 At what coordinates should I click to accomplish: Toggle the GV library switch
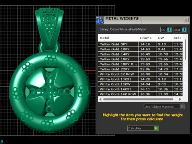[166, 30]
